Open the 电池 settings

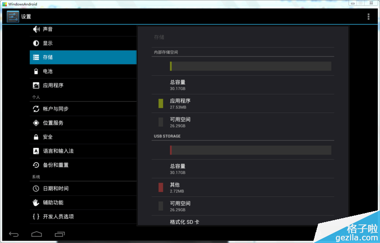(x=83, y=71)
